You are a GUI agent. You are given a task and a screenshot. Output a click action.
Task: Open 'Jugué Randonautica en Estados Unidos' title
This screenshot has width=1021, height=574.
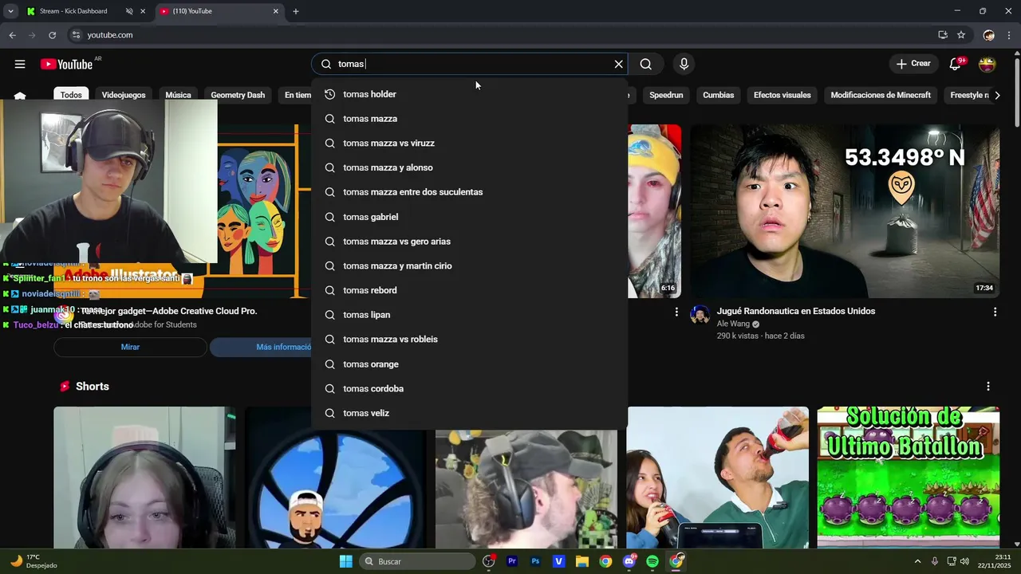pyautogui.click(x=796, y=311)
